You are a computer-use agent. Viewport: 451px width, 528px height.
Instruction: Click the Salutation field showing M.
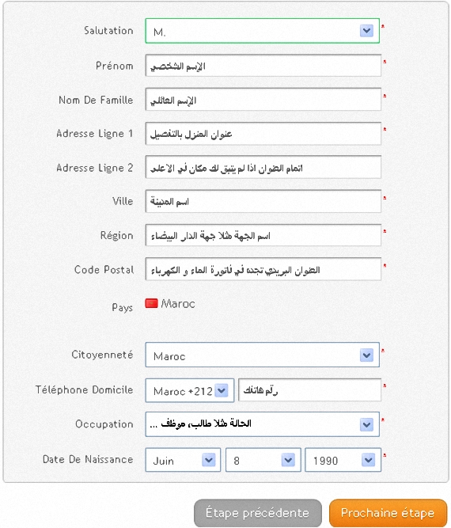coord(262,31)
